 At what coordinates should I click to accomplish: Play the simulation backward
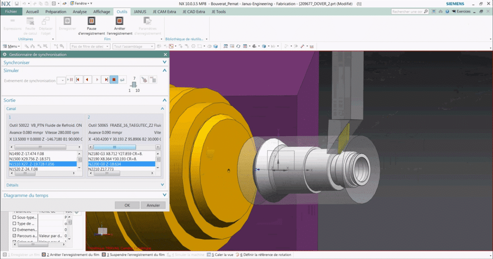point(88,80)
